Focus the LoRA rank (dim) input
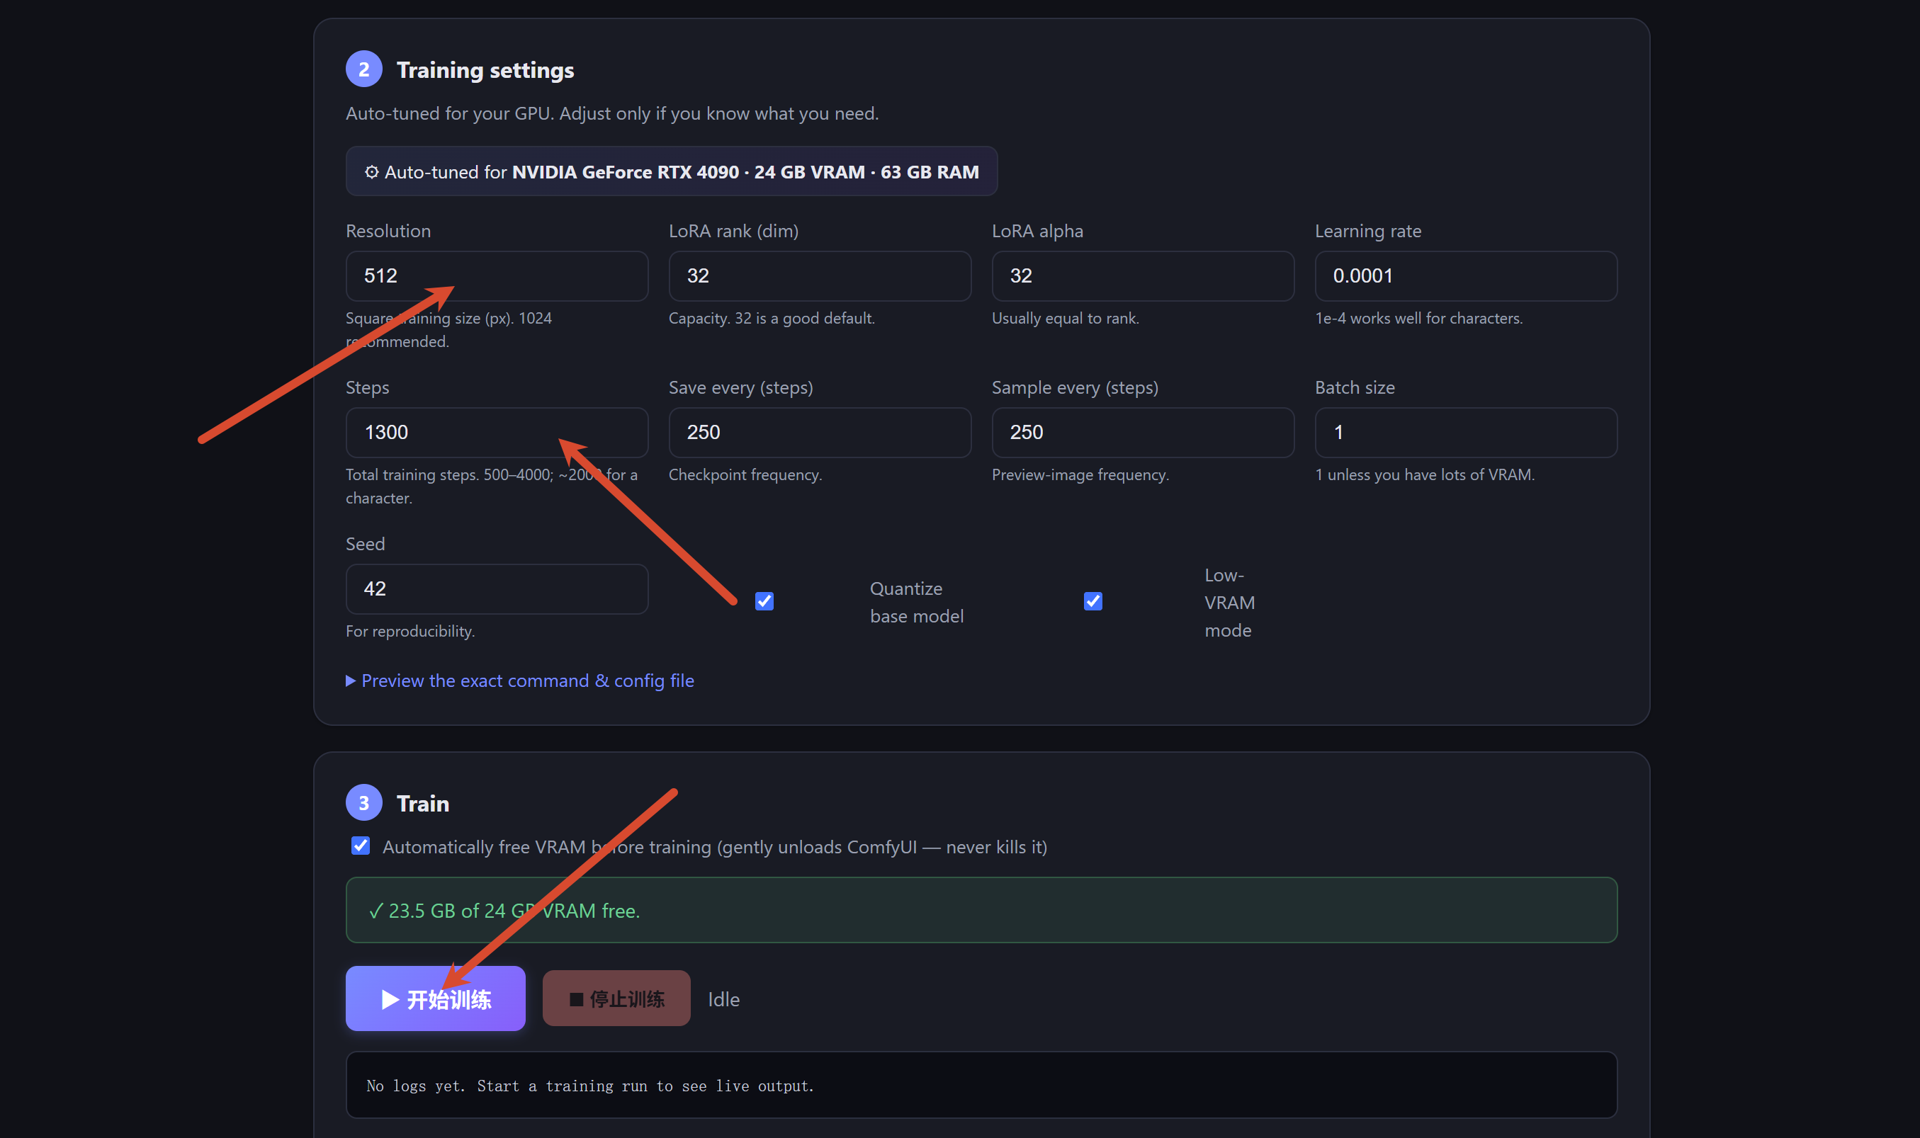This screenshot has height=1138, width=1920. coord(820,276)
